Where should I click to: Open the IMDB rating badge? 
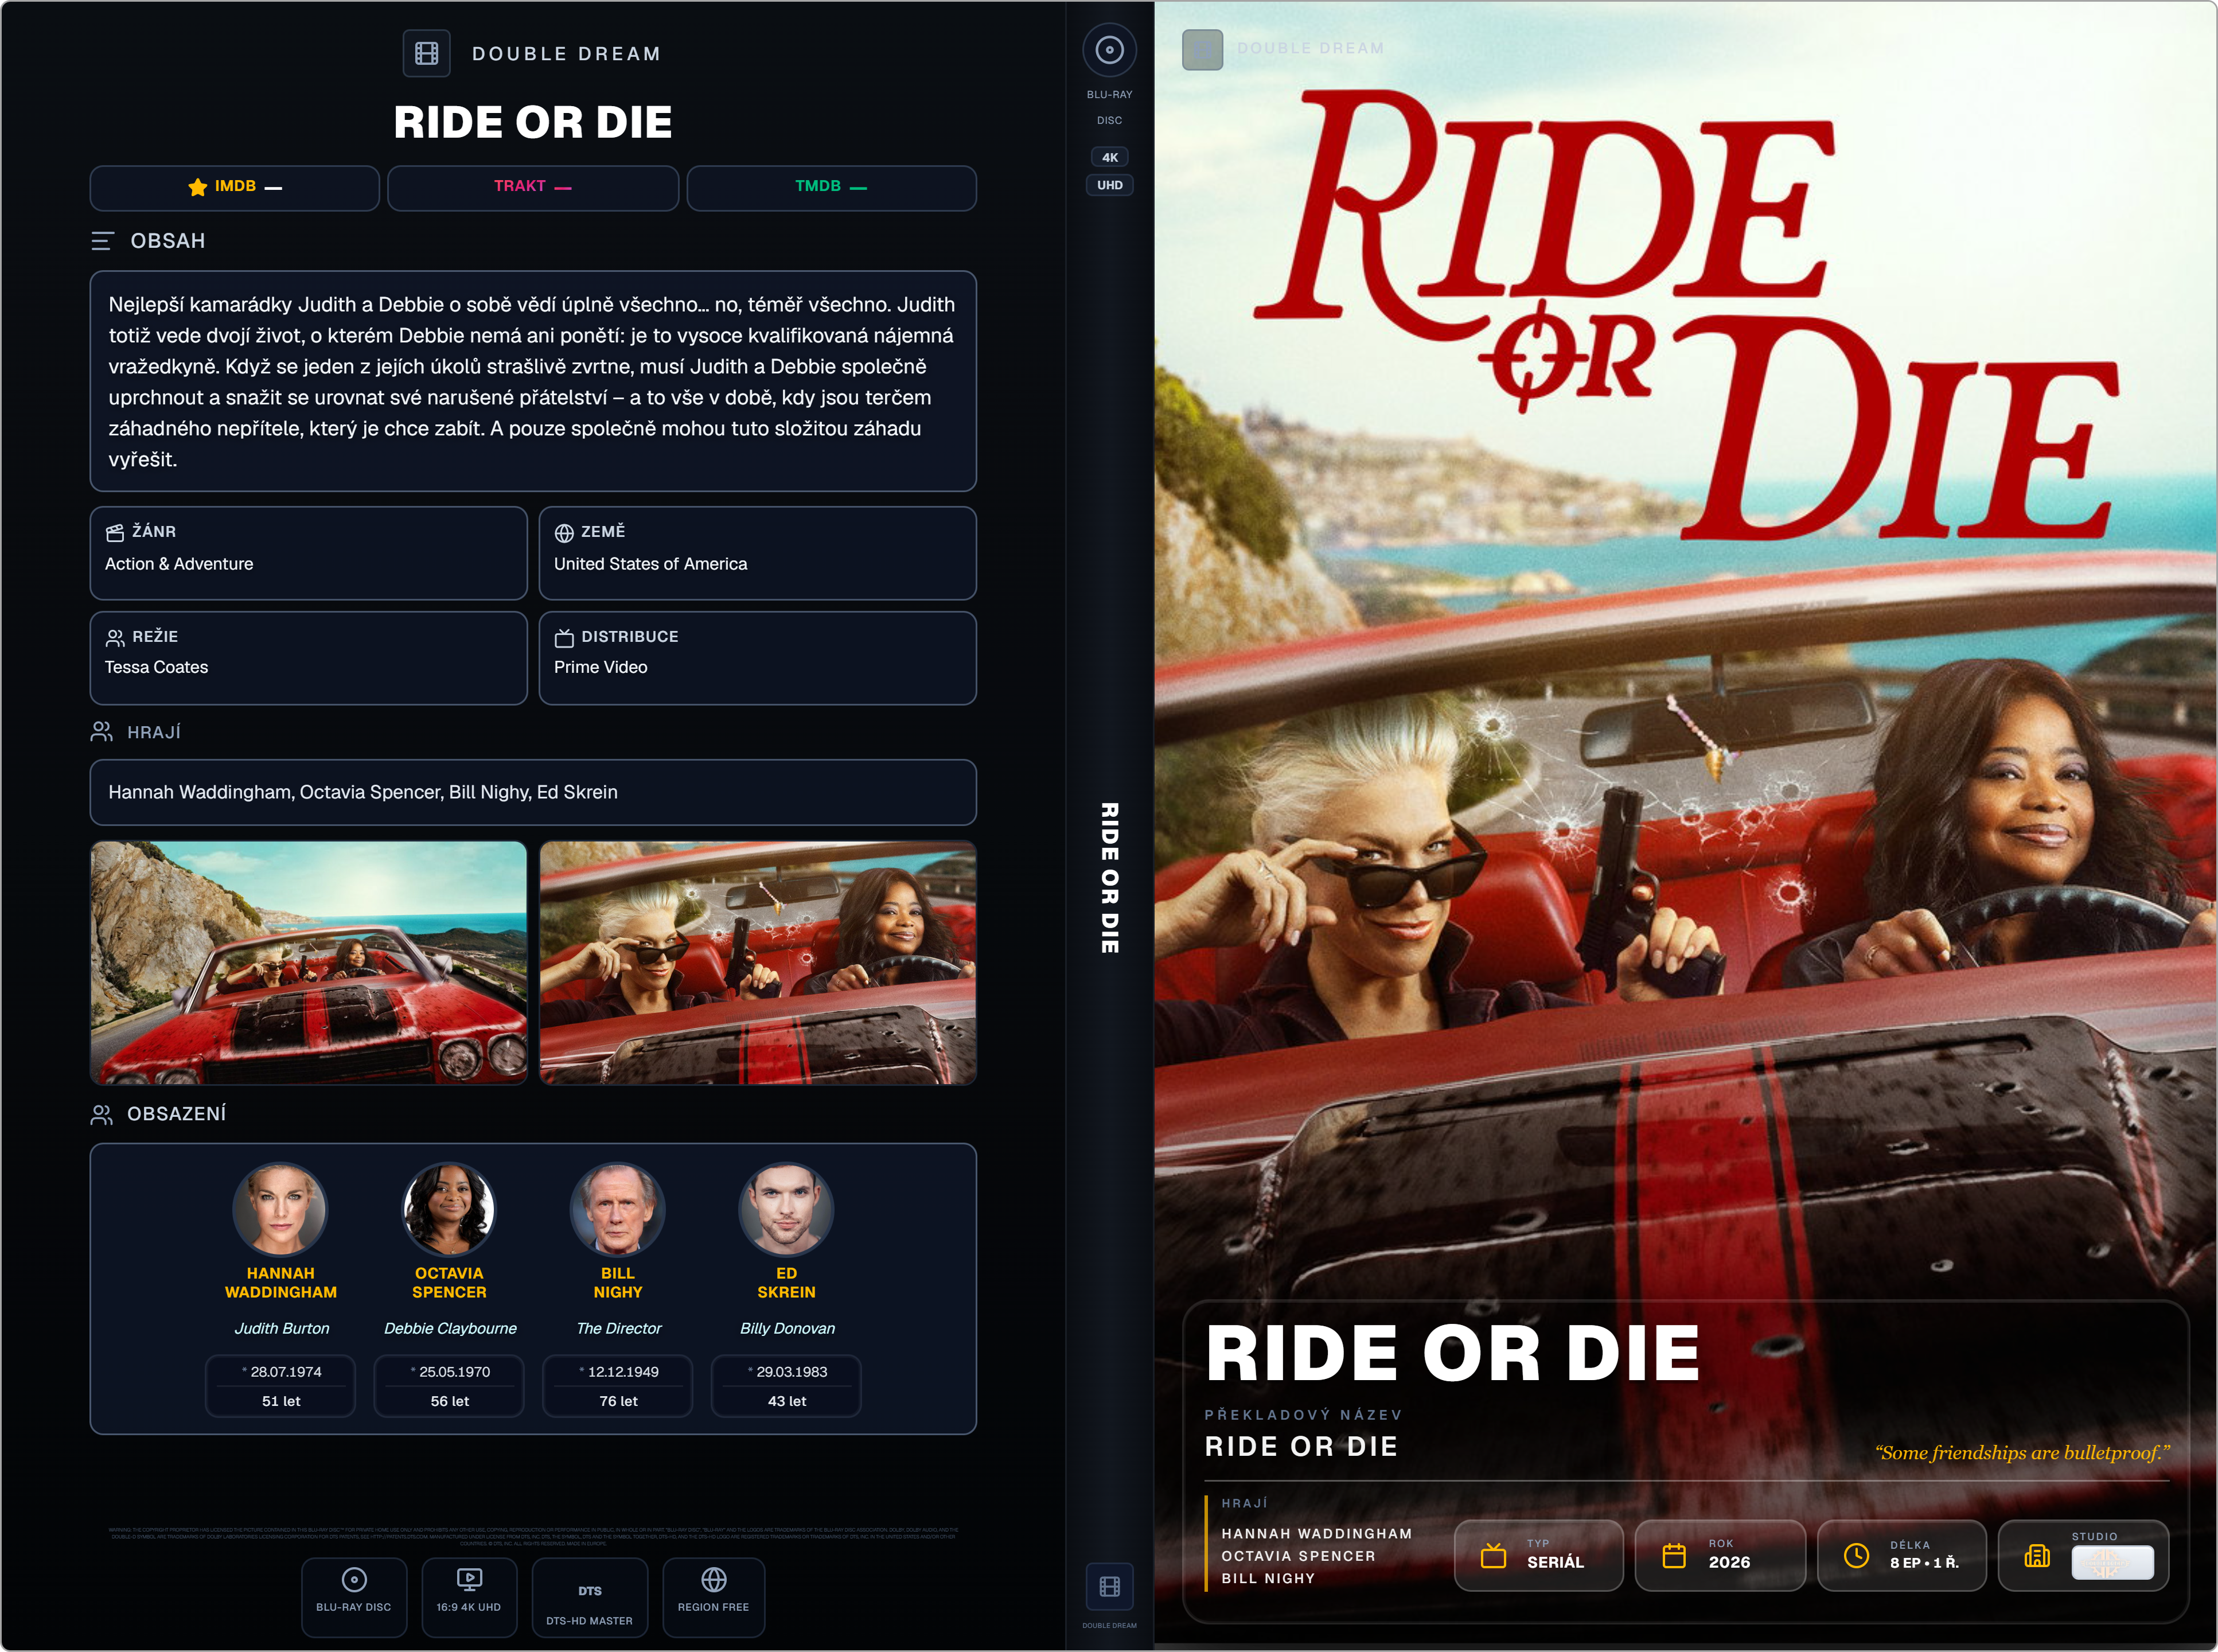point(234,188)
